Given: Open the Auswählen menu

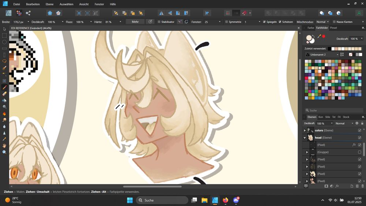Looking at the screenshot, I should pos(66,4).
